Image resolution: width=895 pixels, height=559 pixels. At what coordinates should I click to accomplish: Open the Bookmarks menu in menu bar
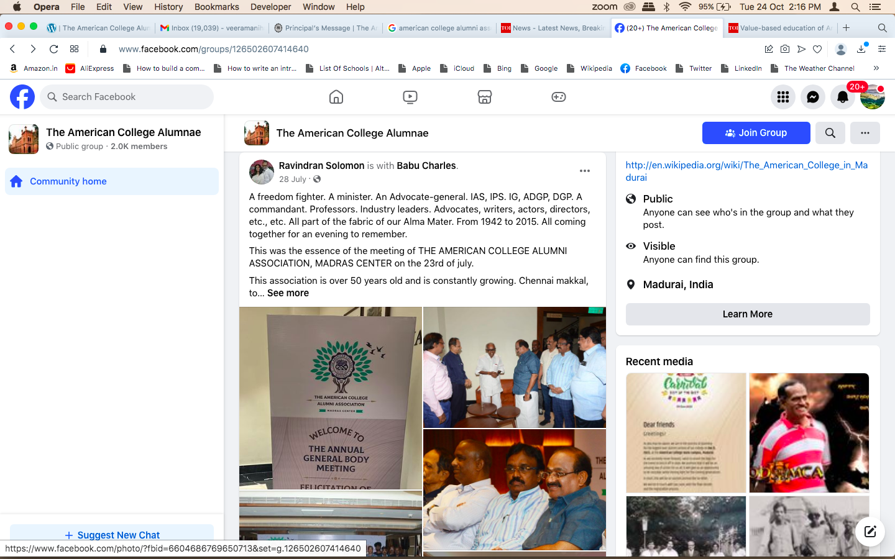[216, 7]
